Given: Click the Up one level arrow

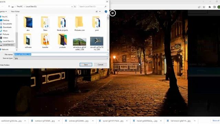Looking at the screenshot, I should click(9, 7).
